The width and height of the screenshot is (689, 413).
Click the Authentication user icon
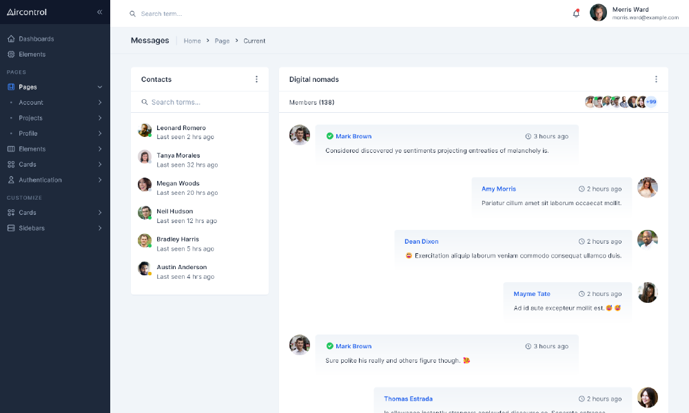pyautogui.click(x=11, y=180)
